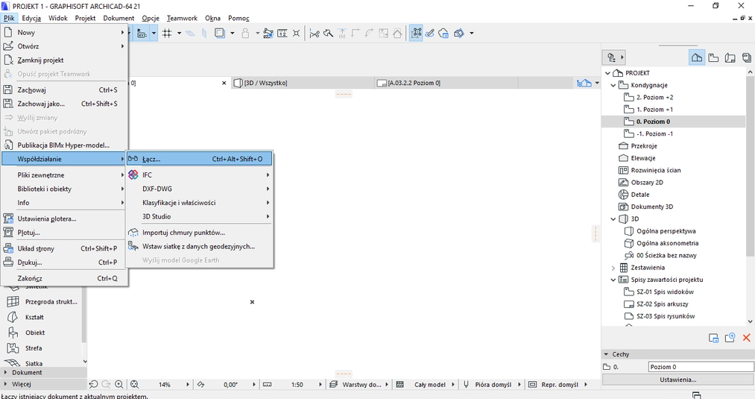Switch to the 3D / Wszystko tab
The image size is (755, 399).
pos(303,83)
